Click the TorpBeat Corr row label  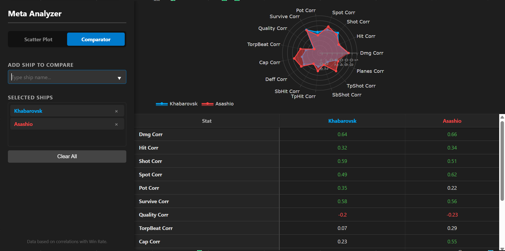pyautogui.click(x=156, y=228)
